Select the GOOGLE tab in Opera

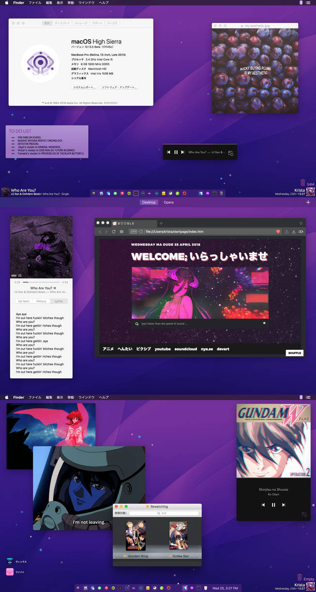(x=134, y=223)
